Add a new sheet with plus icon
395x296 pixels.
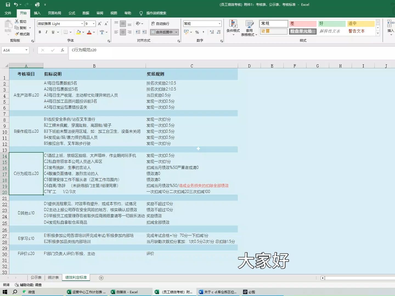(x=101, y=278)
